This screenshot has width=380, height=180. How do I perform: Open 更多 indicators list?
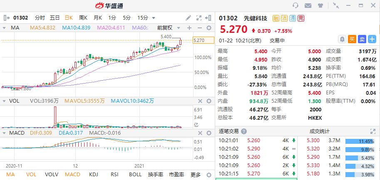[x=196, y=175]
